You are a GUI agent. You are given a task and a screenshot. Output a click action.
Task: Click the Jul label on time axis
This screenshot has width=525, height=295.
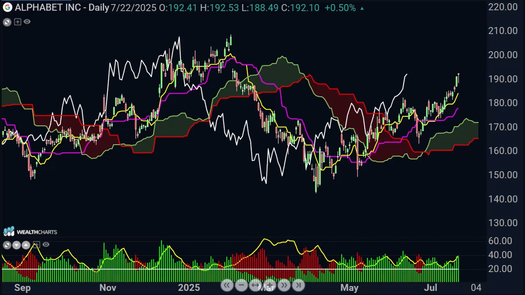coord(430,288)
